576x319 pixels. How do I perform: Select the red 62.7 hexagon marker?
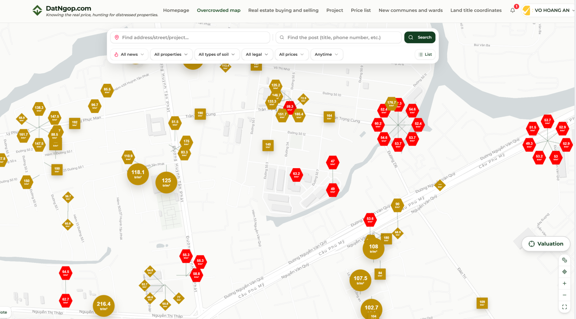66,300
